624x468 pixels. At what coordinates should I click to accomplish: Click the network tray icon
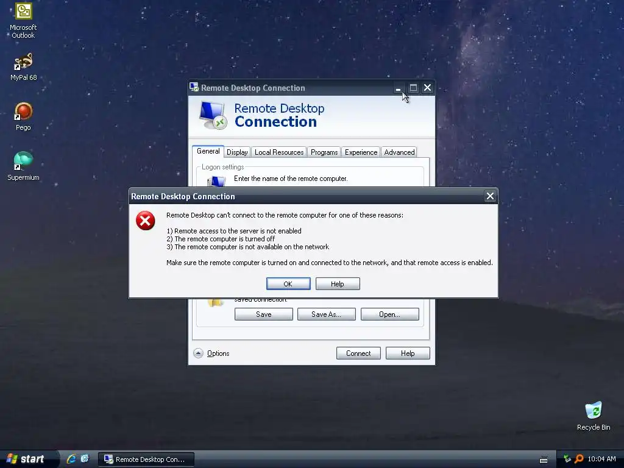point(567,459)
